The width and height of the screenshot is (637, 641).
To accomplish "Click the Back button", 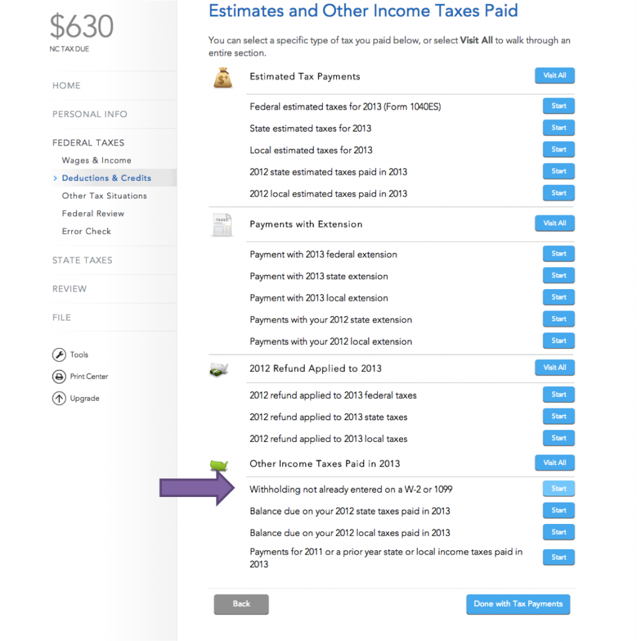I will tap(241, 604).
